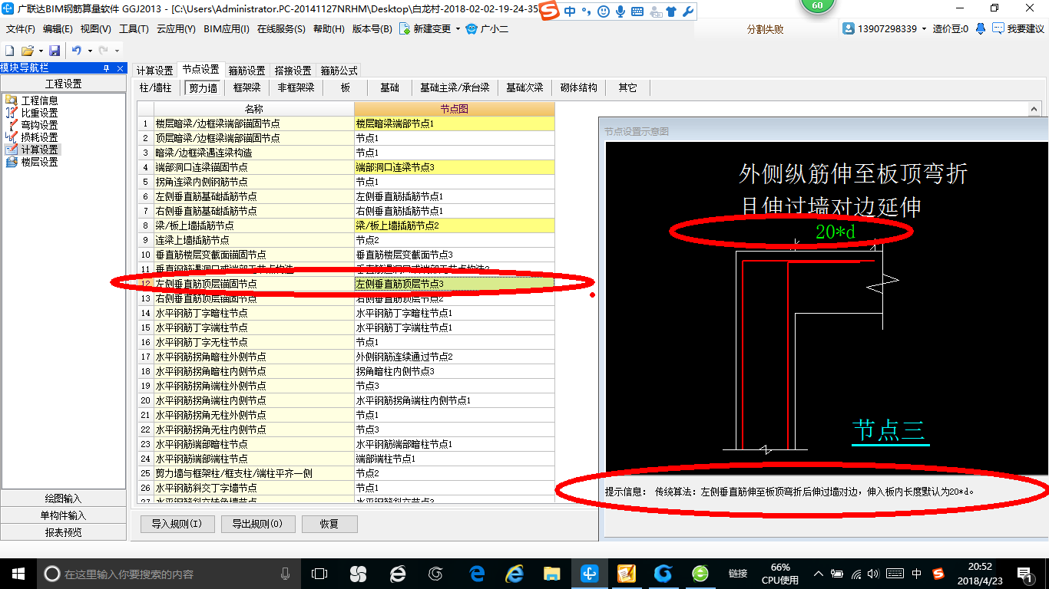Open the 帮助(H) menu

(329, 29)
